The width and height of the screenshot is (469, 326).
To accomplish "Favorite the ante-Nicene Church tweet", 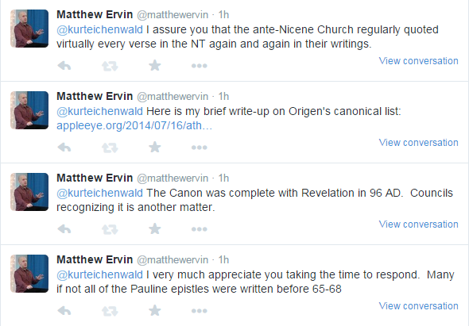I will point(155,65).
